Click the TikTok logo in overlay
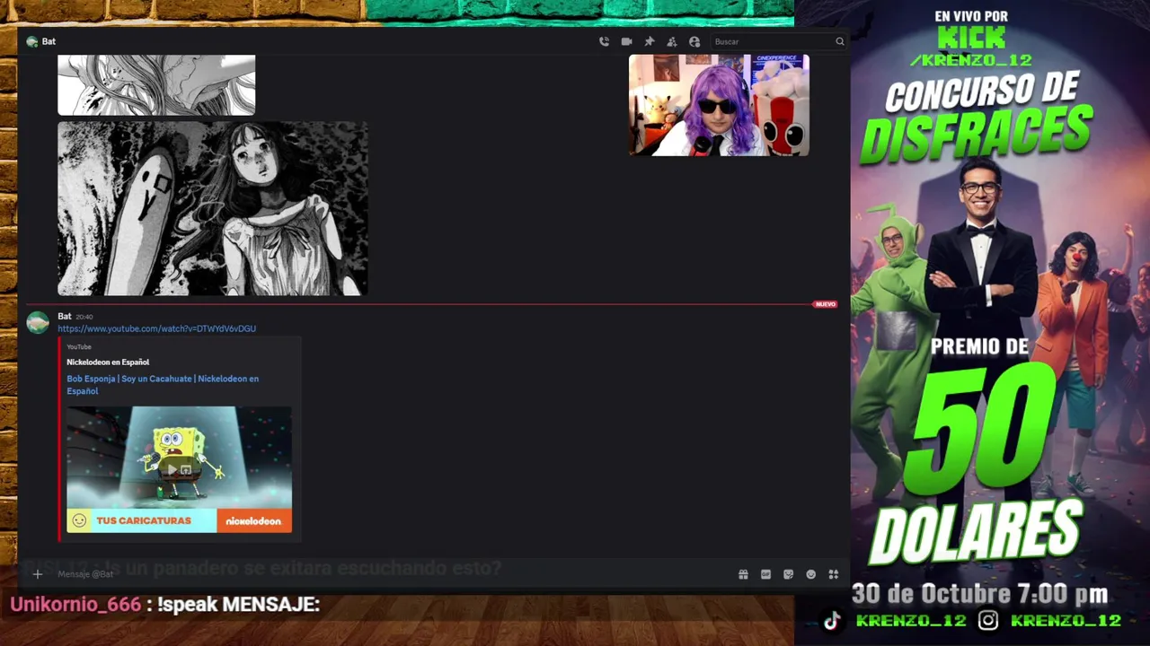 (x=832, y=620)
